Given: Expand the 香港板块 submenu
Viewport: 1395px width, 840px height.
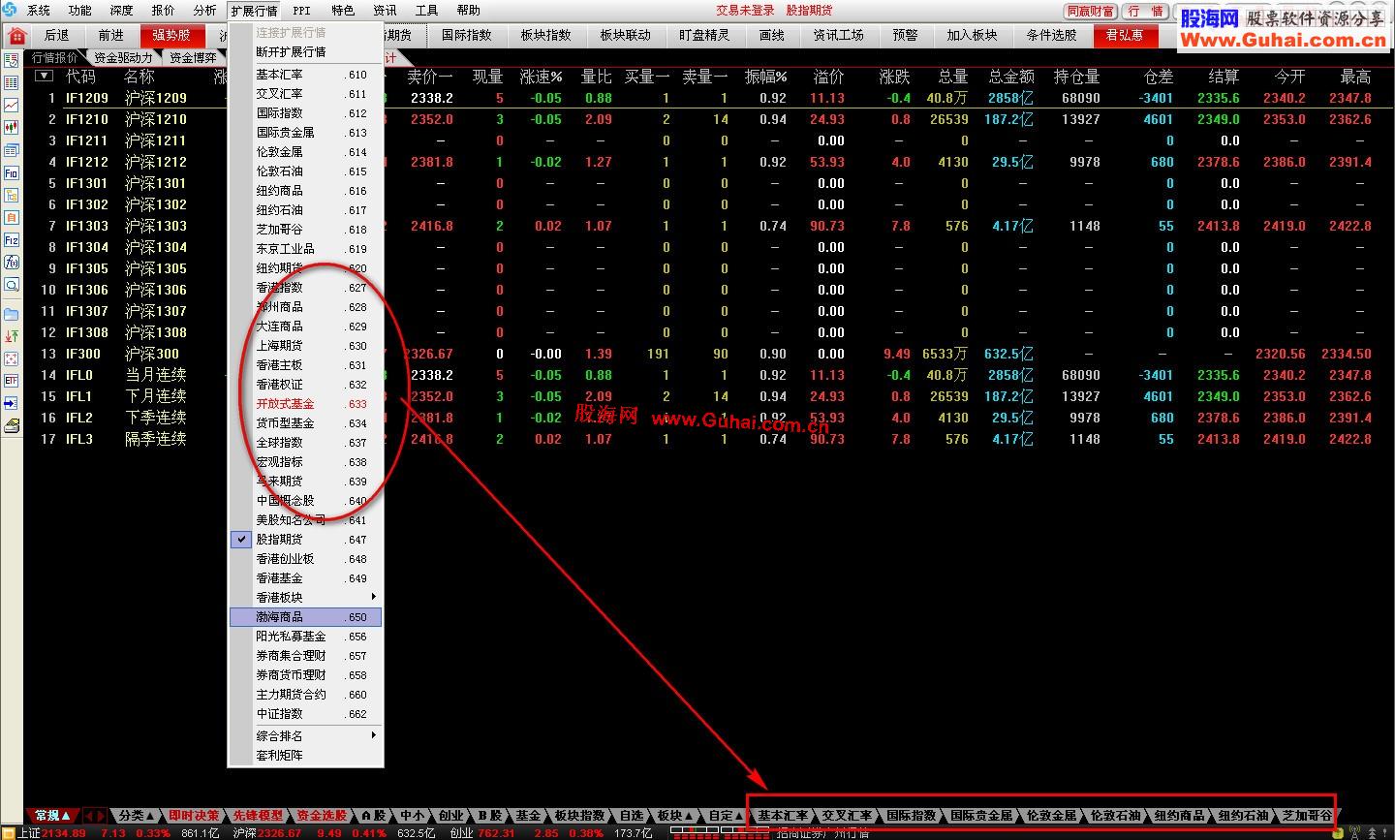Looking at the screenshot, I should (x=305, y=598).
